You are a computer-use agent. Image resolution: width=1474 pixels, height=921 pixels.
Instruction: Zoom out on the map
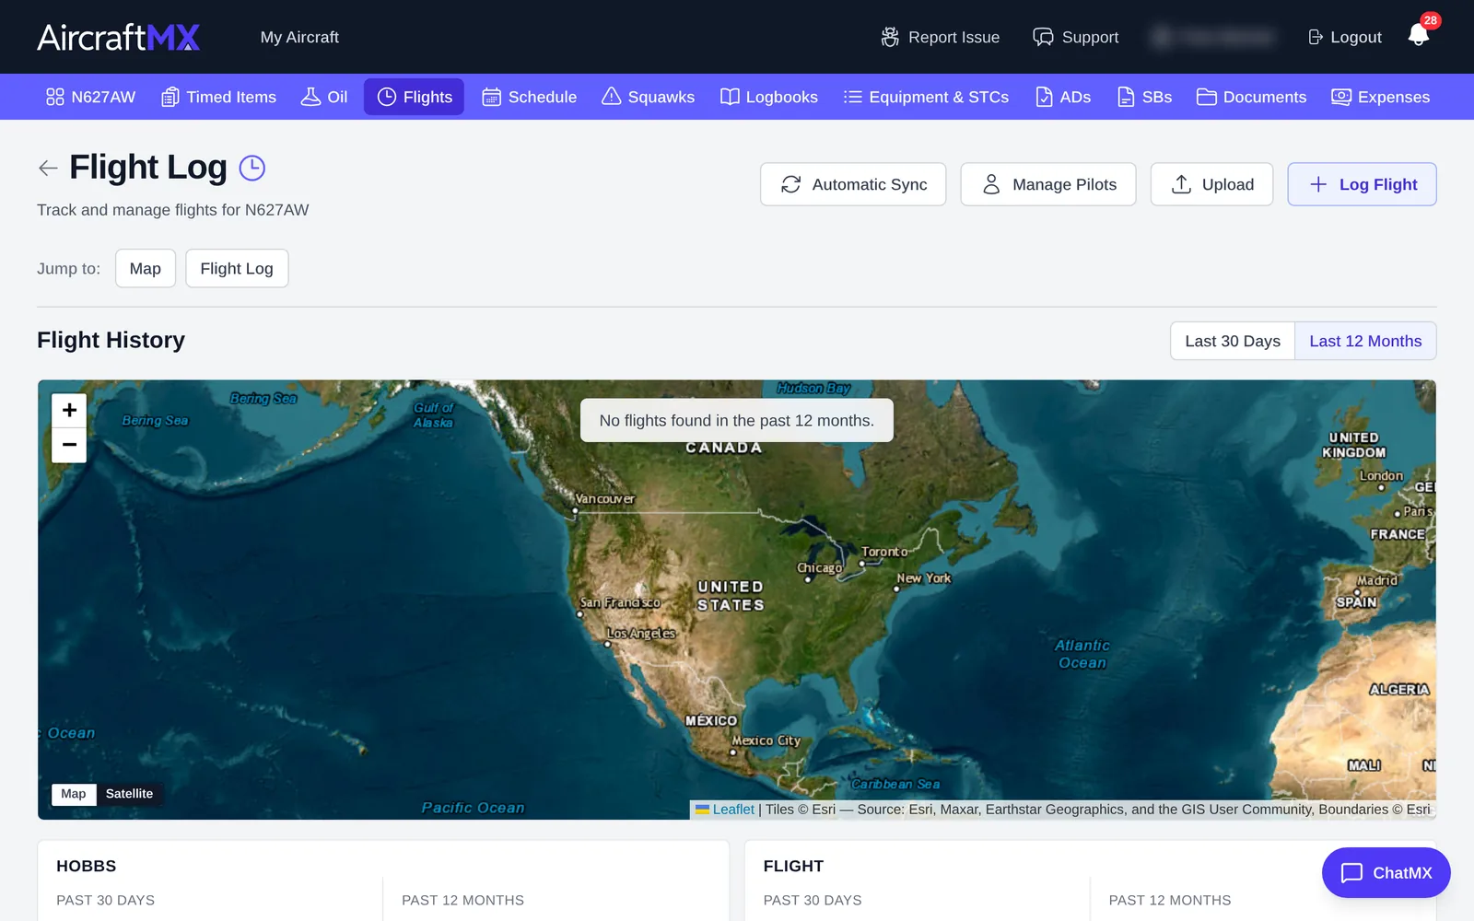click(69, 445)
